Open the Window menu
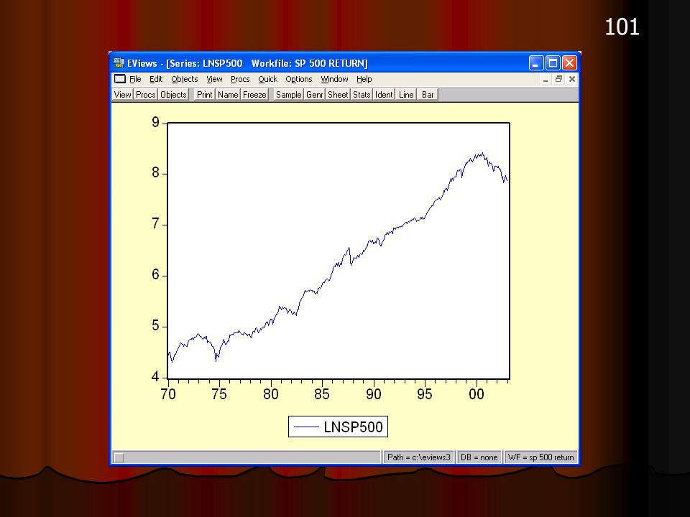This screenshot has height=517, width=690. (334, 79)
